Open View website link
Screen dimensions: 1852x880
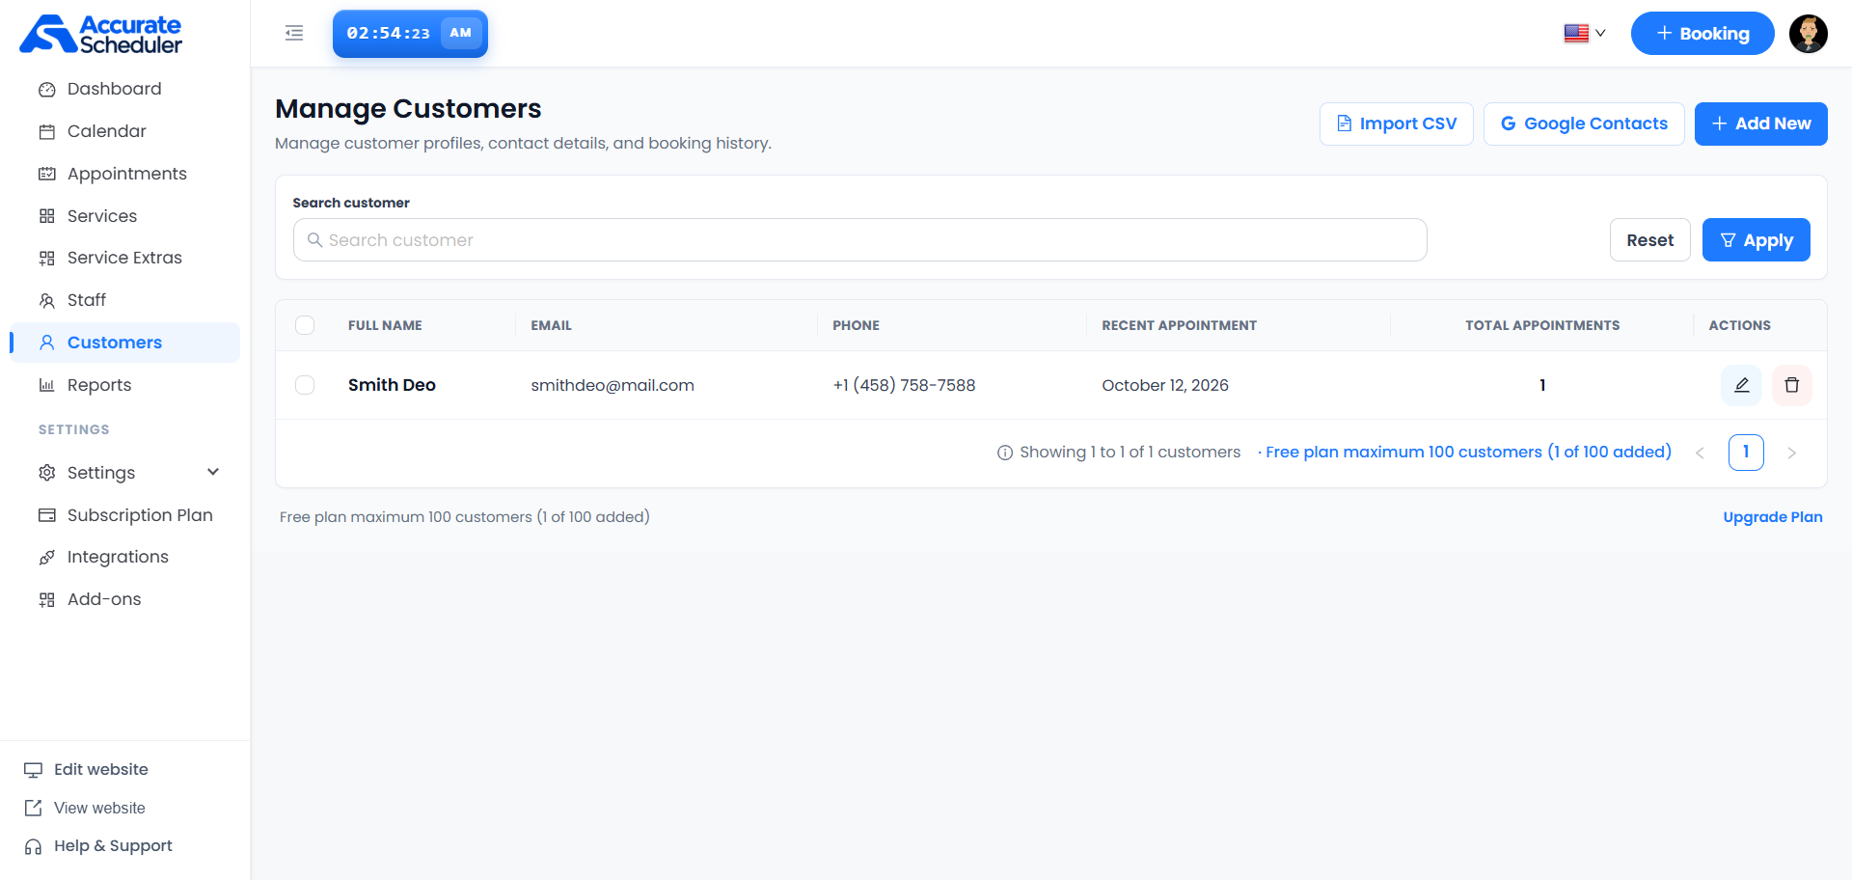86,808
